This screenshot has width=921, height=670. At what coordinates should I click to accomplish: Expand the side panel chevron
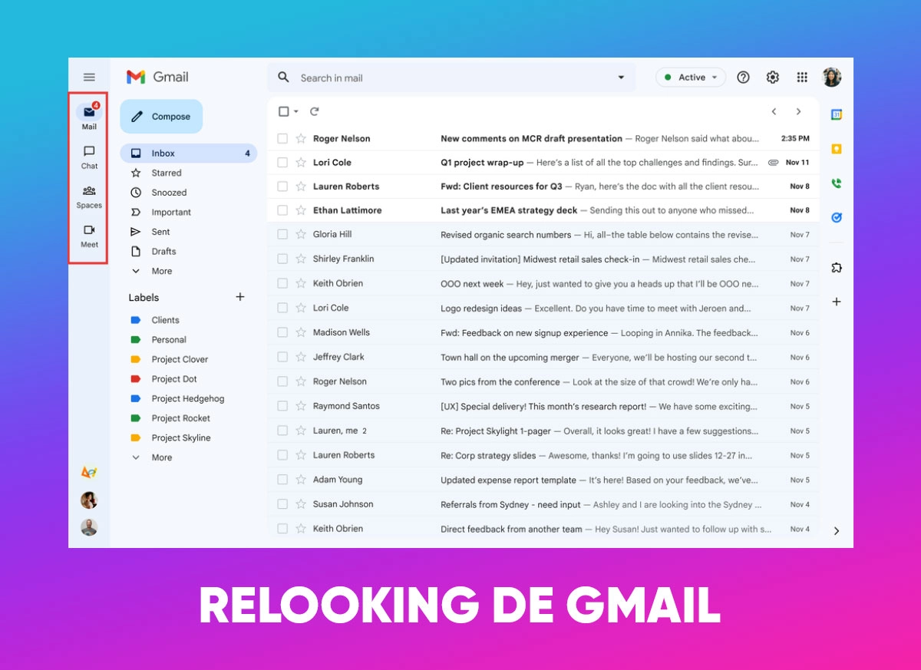click(837, 531)
